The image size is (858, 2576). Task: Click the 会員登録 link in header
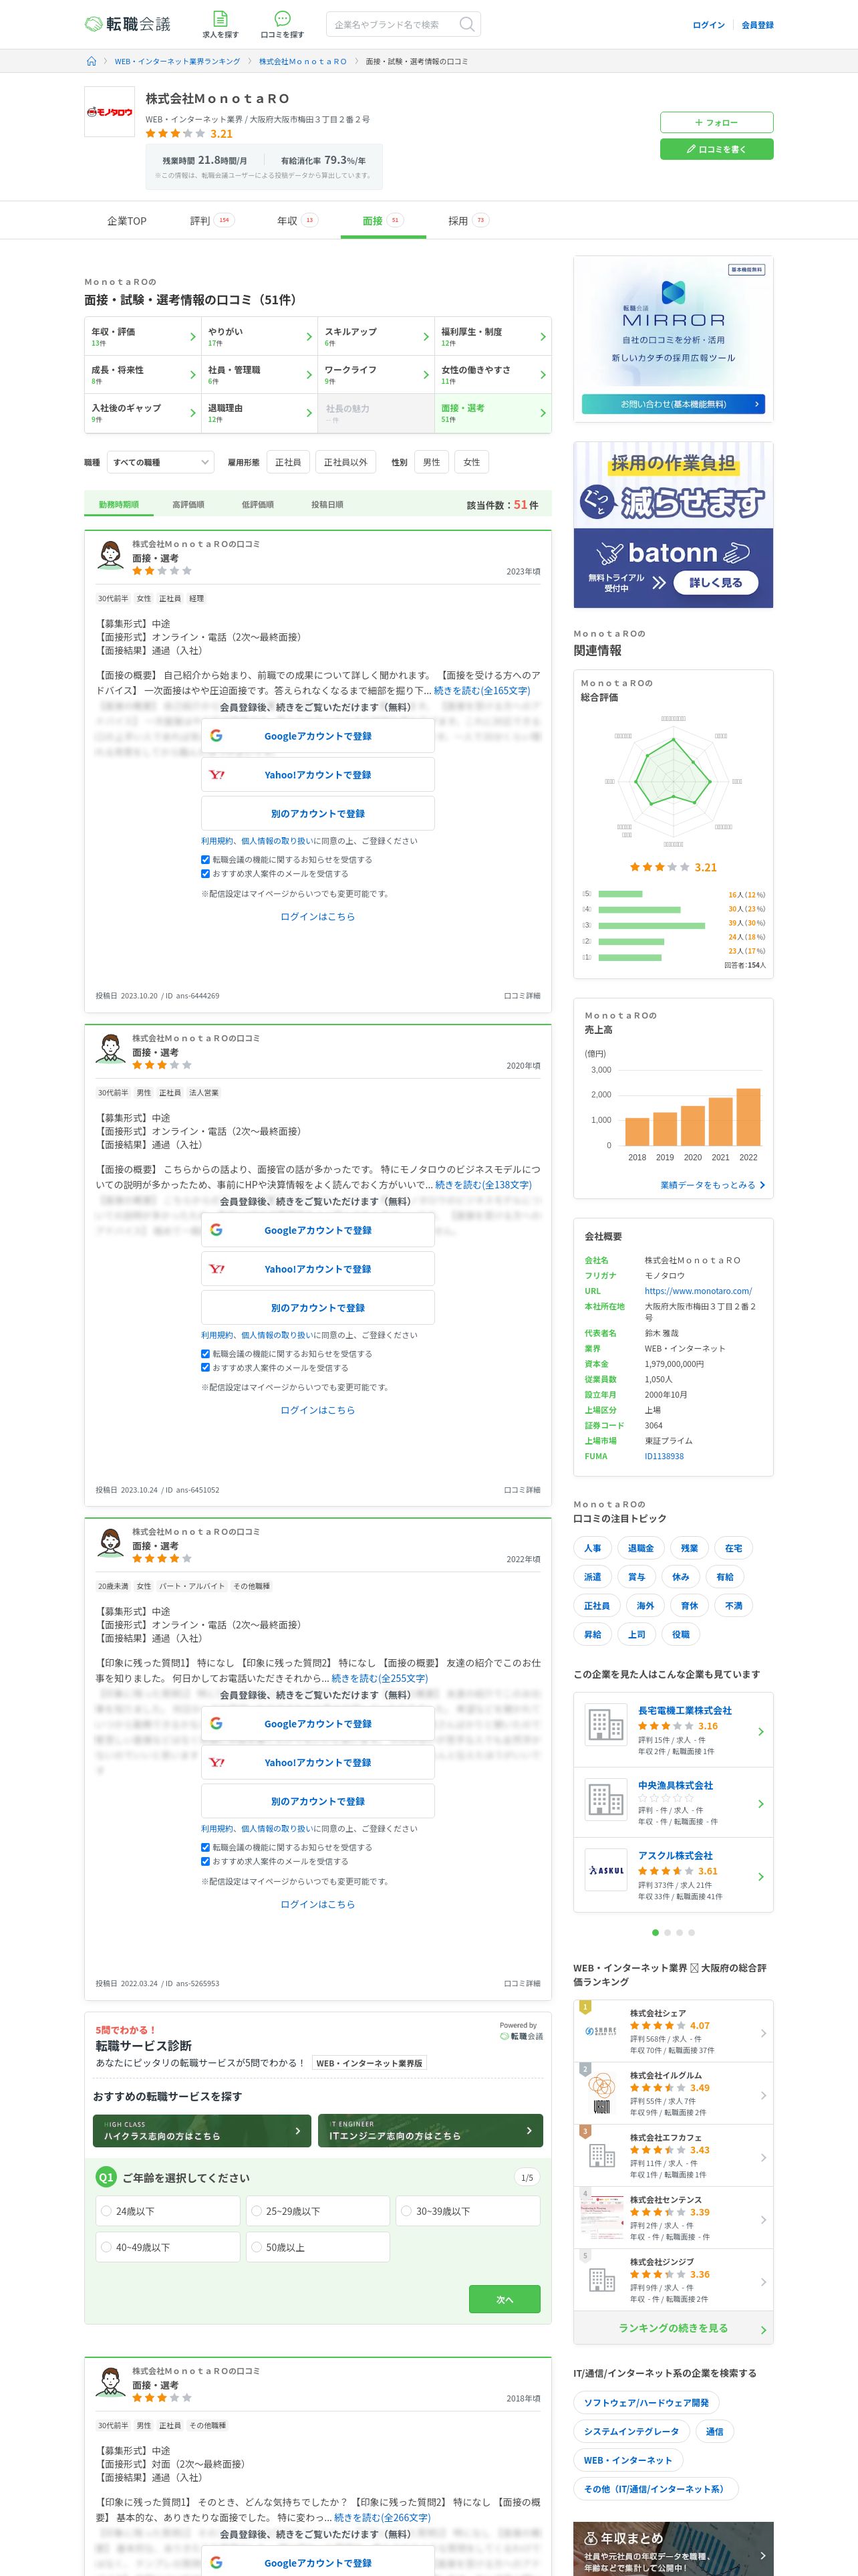[x=757, y=25]
